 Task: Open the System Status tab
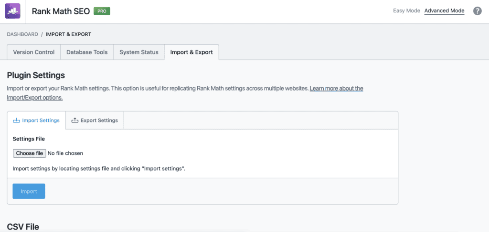(x=139, y=52)
